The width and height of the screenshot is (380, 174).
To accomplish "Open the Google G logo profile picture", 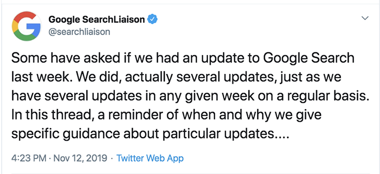I will (27, 26).
